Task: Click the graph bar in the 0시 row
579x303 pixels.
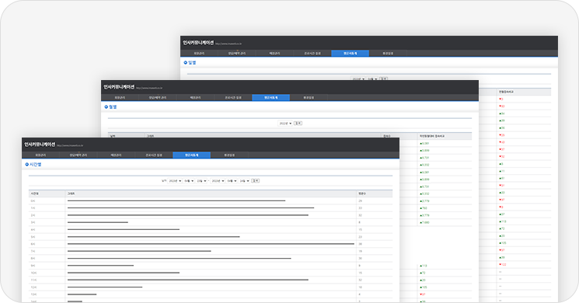Action: (x=176, y=200)
